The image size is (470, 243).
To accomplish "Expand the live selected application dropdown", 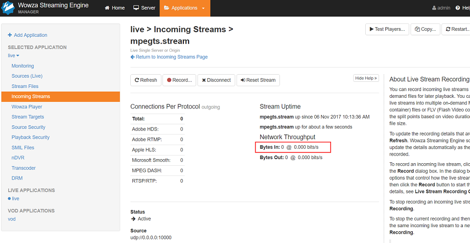I will [x=13, y=55].
